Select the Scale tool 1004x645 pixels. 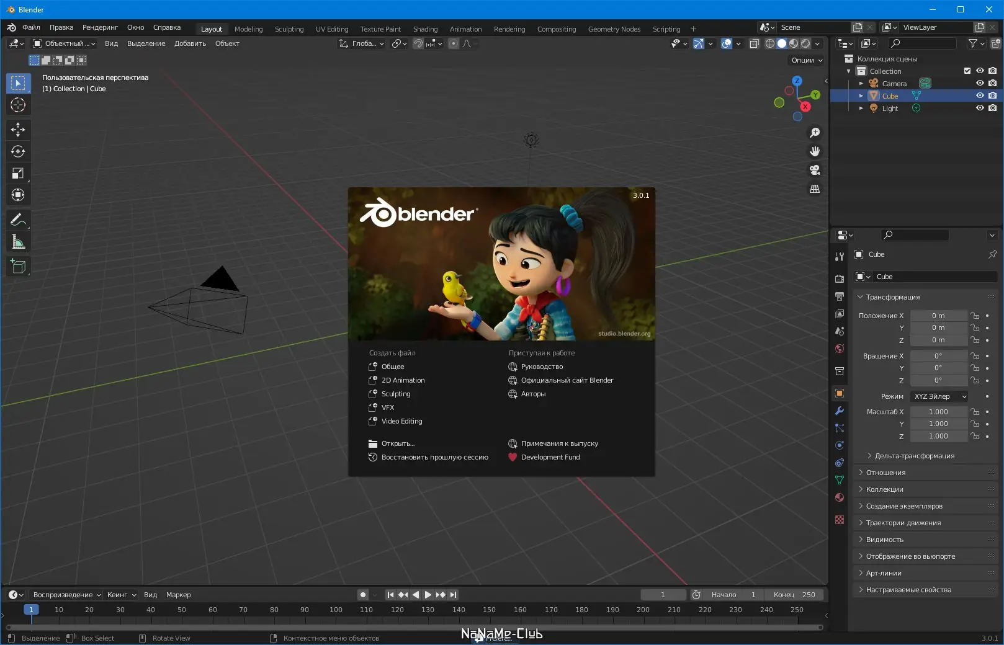point(18,174)
